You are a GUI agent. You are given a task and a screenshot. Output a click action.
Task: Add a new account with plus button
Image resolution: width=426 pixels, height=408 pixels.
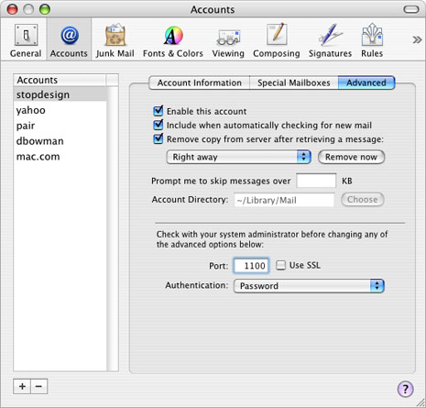point(22,386)
